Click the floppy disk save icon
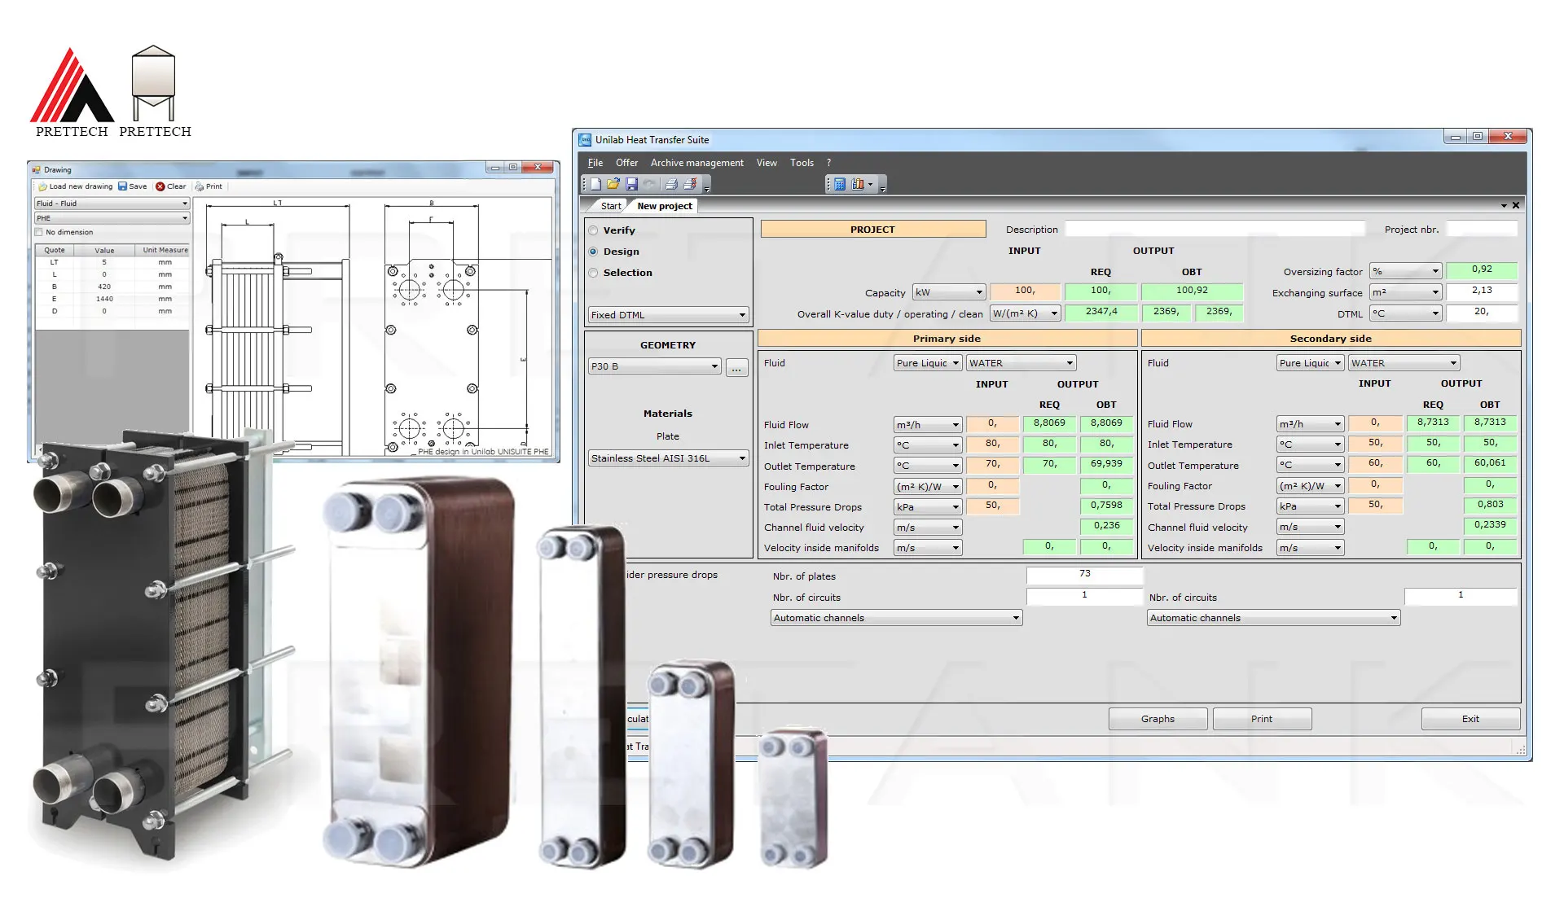 click(x=631, y=185)
